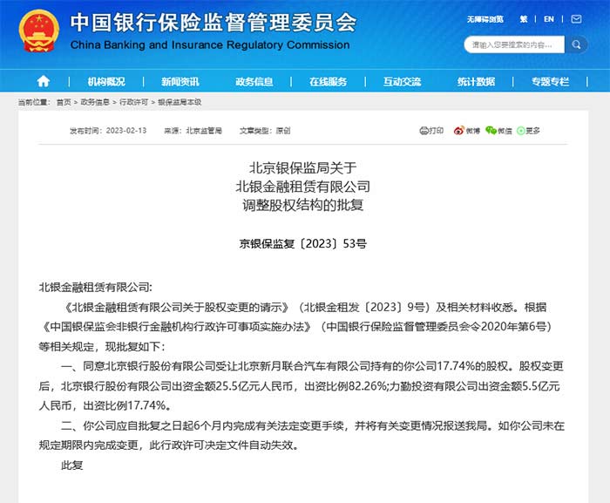Go to 首页 breadcrumb

coord(64,102)
